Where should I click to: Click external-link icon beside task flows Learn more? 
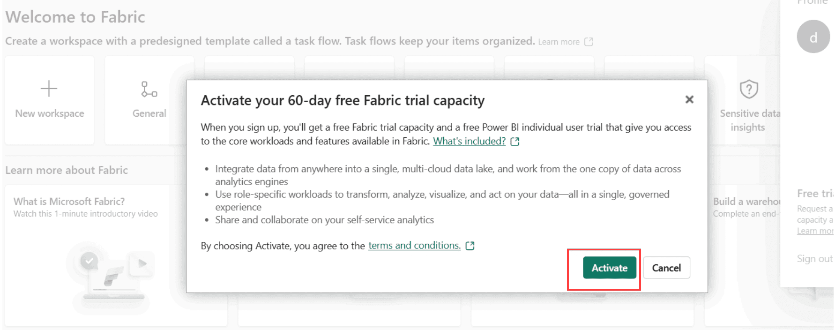(x=589, y=42)
